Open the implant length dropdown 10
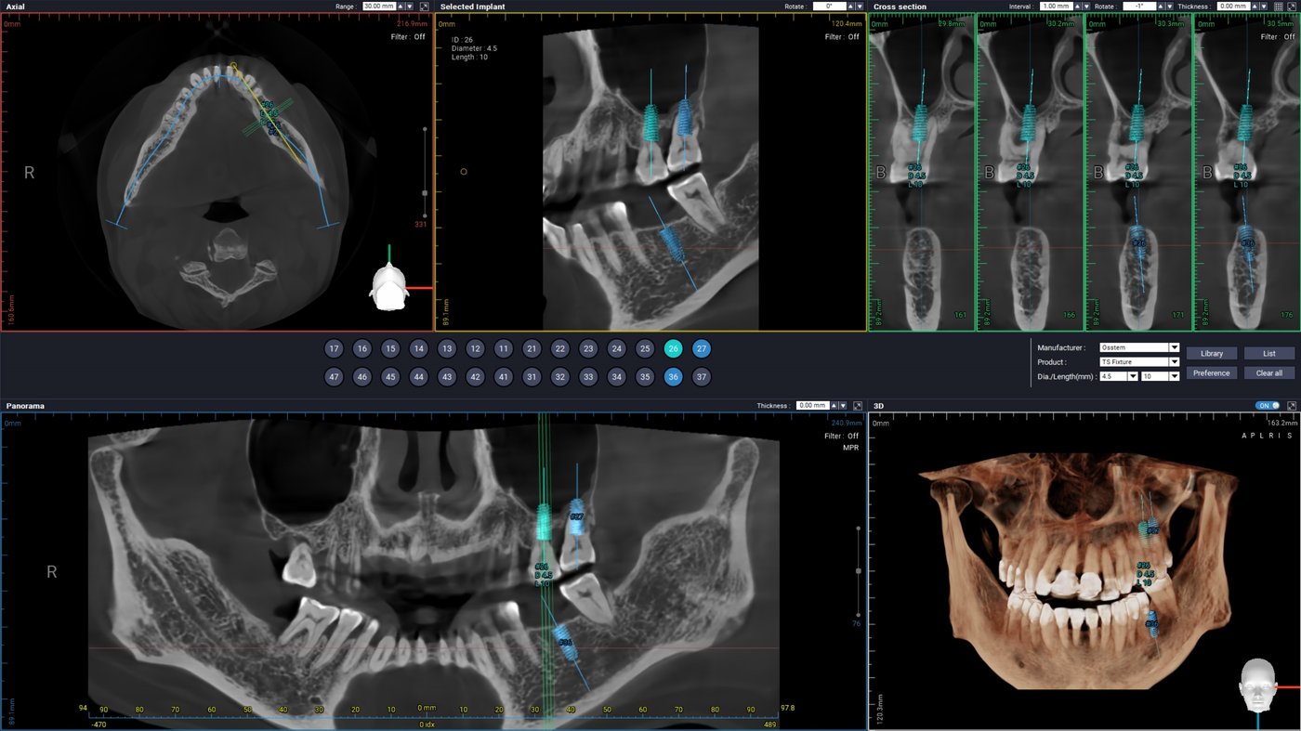This screenshot has height=731, width=1301. point(1160,377)
